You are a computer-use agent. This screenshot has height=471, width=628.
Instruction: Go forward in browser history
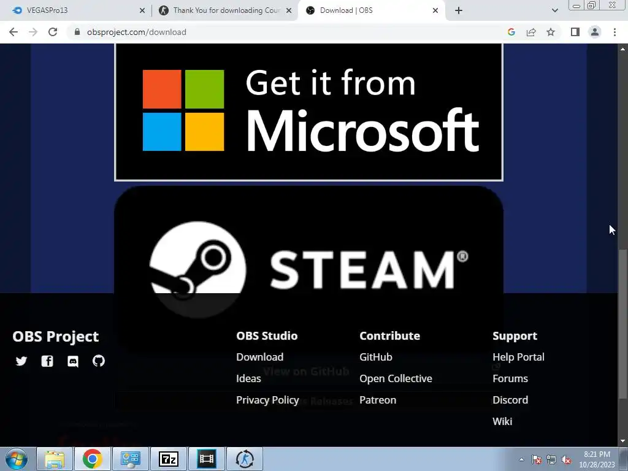(x=33, y=32)
